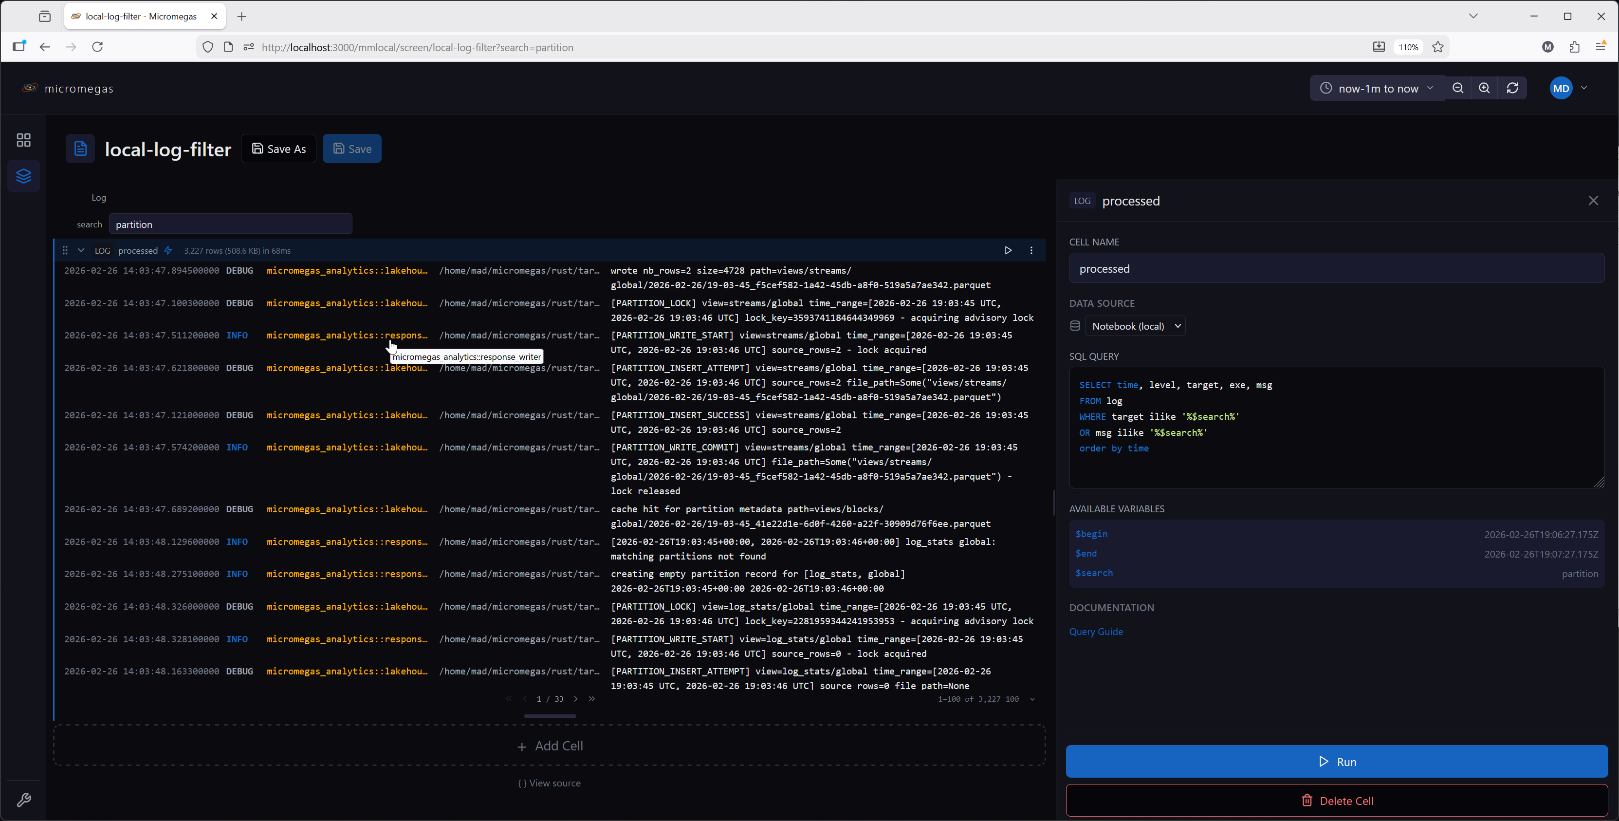The width and height of the screenshot is (1619, 821).
Task: Open the cell's three-dot options menu
Action: (x=1031, y=250)
